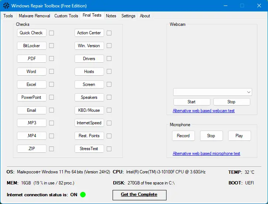Check the .MP4 checkbox
The width and height of the screenshot is (268, 204).
click(51, 136)
